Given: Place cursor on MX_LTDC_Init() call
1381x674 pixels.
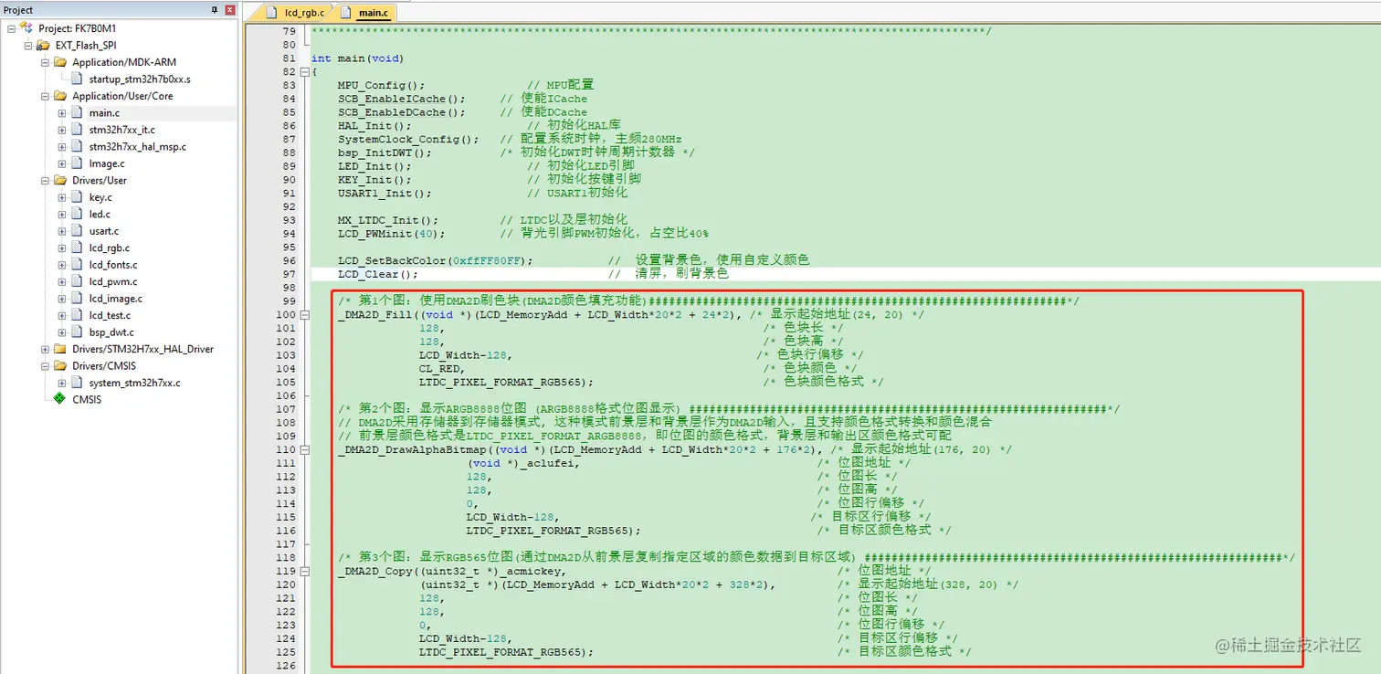Looking at the screenshot, I should [x=388, y=220].
